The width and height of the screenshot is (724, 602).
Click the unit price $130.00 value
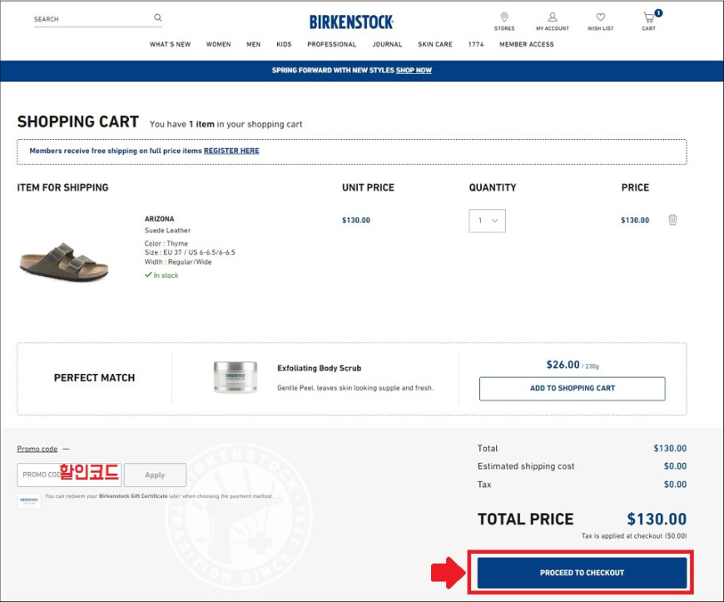356,221
